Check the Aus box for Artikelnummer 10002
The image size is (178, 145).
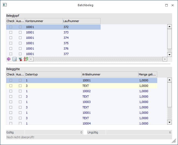click(x=20, y=91)
